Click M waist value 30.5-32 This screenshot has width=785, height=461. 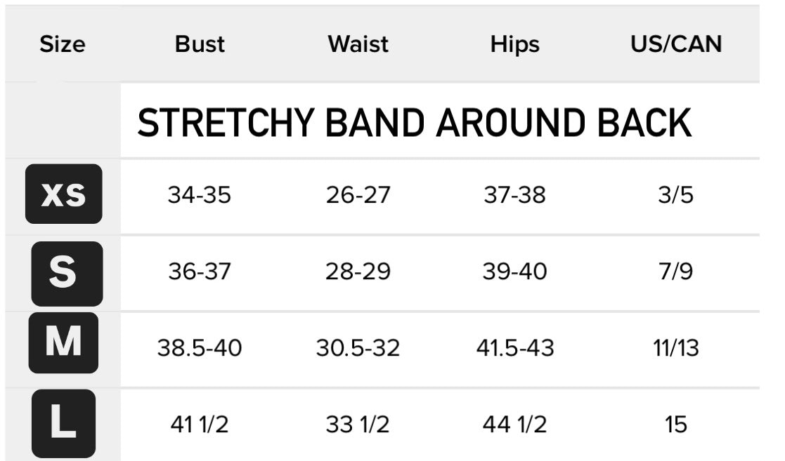click(358, 347)
